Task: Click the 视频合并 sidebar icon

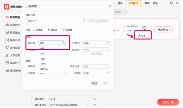Action: coord(7,63)
